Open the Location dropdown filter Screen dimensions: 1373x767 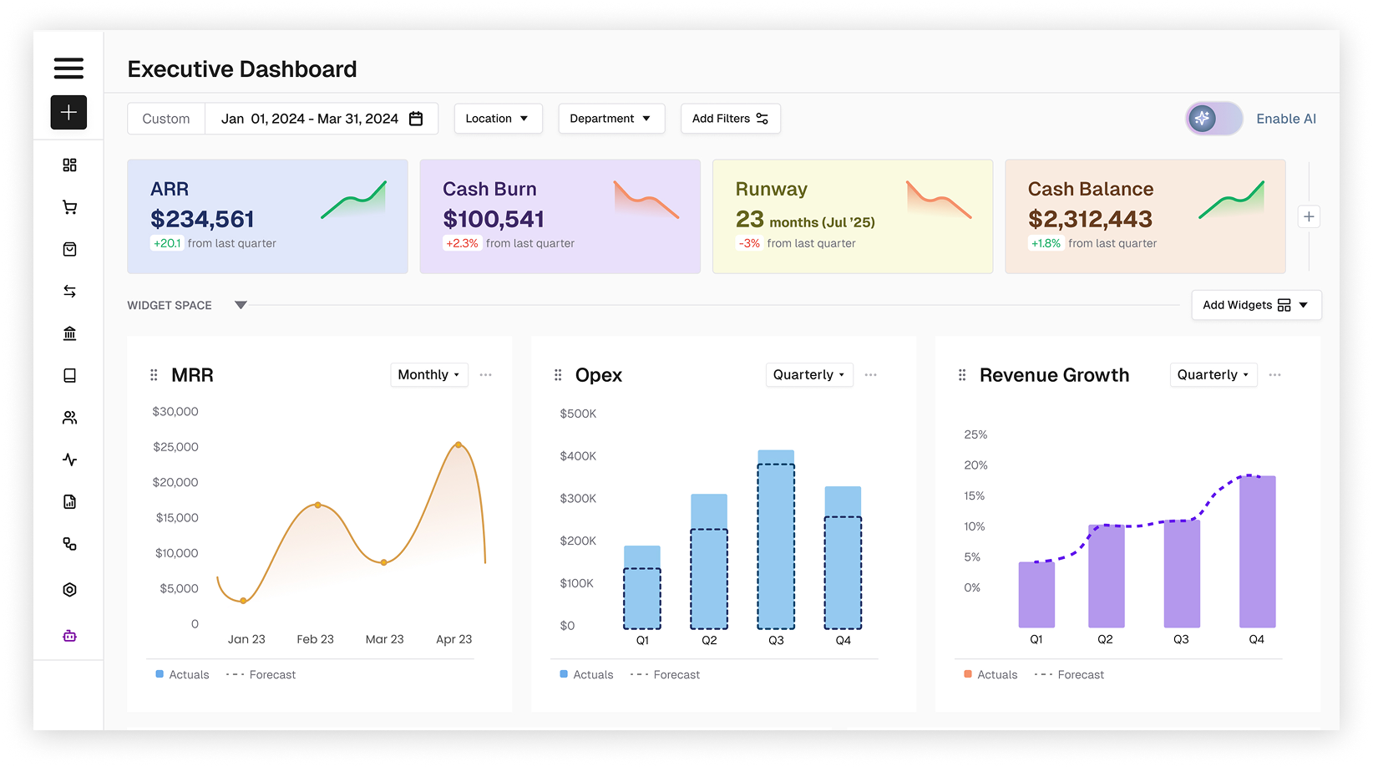coord(498,119)
